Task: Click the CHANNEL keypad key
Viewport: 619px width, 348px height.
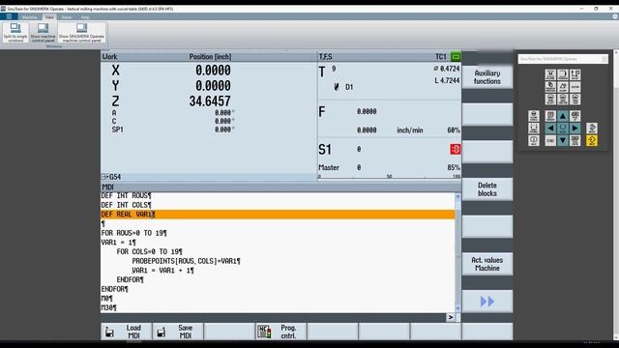Action: pyautogui.click(x=534, y=129)
